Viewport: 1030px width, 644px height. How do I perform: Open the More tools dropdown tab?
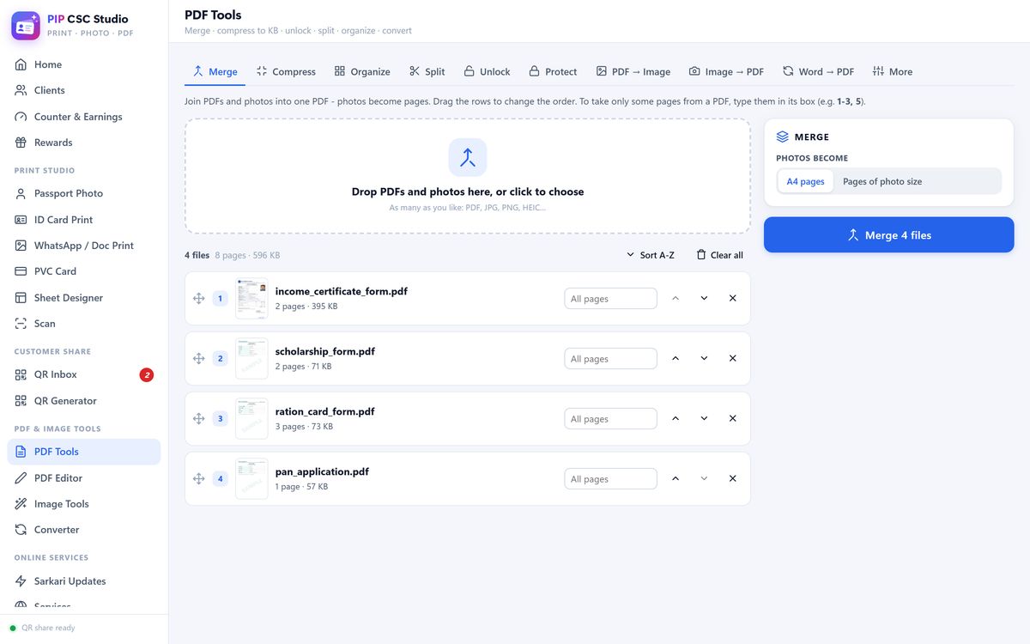coord(892,71)
